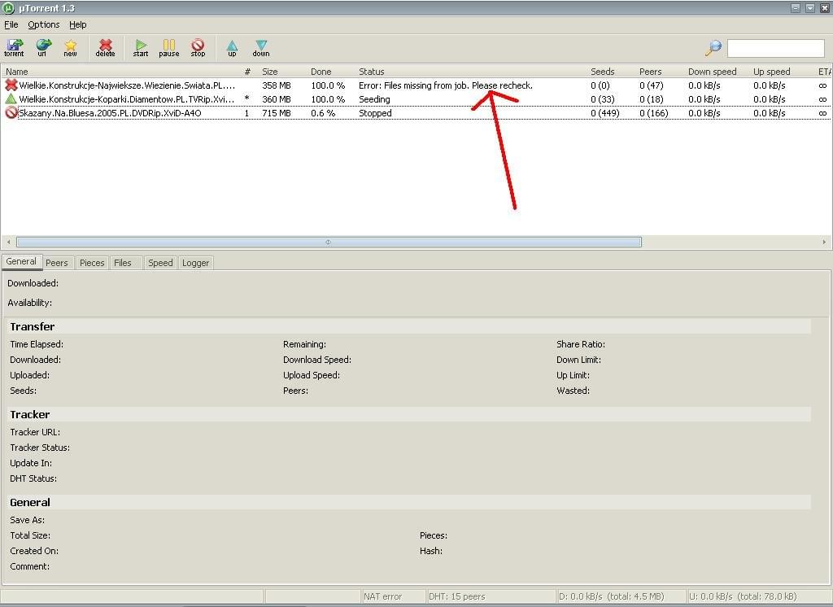Click the stopped icon of Skazany torrent

point(11,112)
